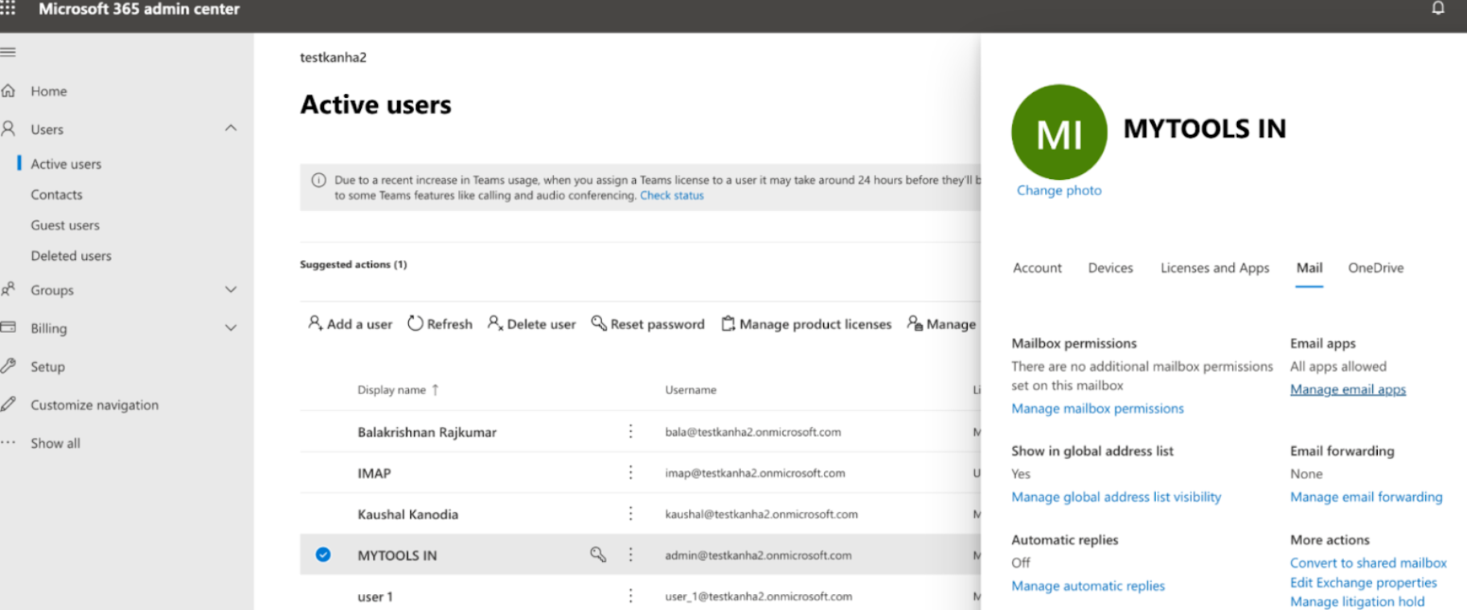Click the Customize navigation pencil icon
This screenshot has height=610, width=1467.
coord(8,405)
